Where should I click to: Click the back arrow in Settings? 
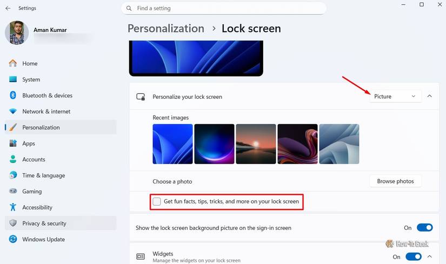8,8
